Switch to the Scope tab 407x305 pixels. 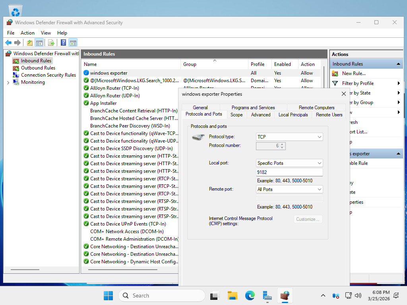(x=236, y=115)
